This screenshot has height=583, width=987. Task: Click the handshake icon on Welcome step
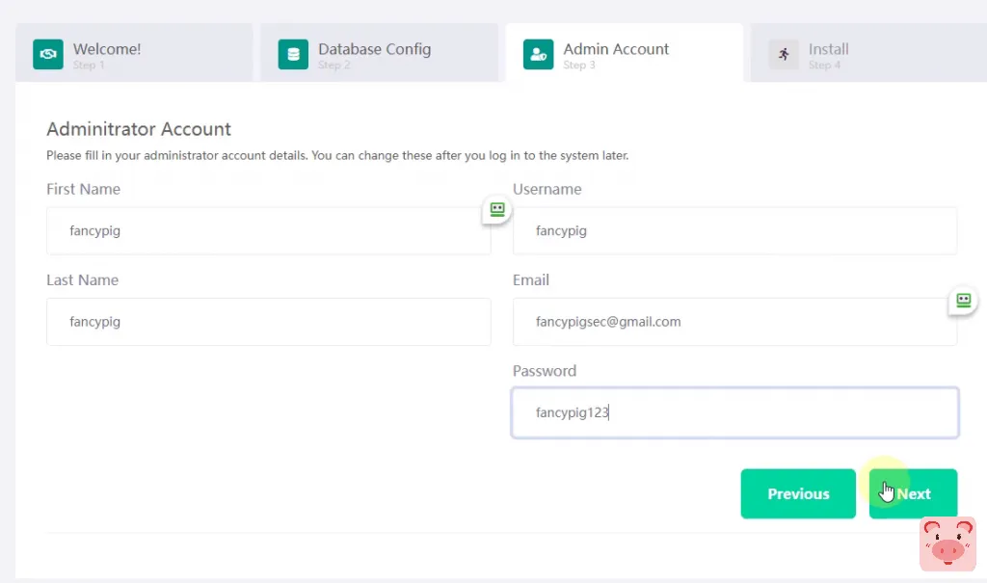click(47, 55)
